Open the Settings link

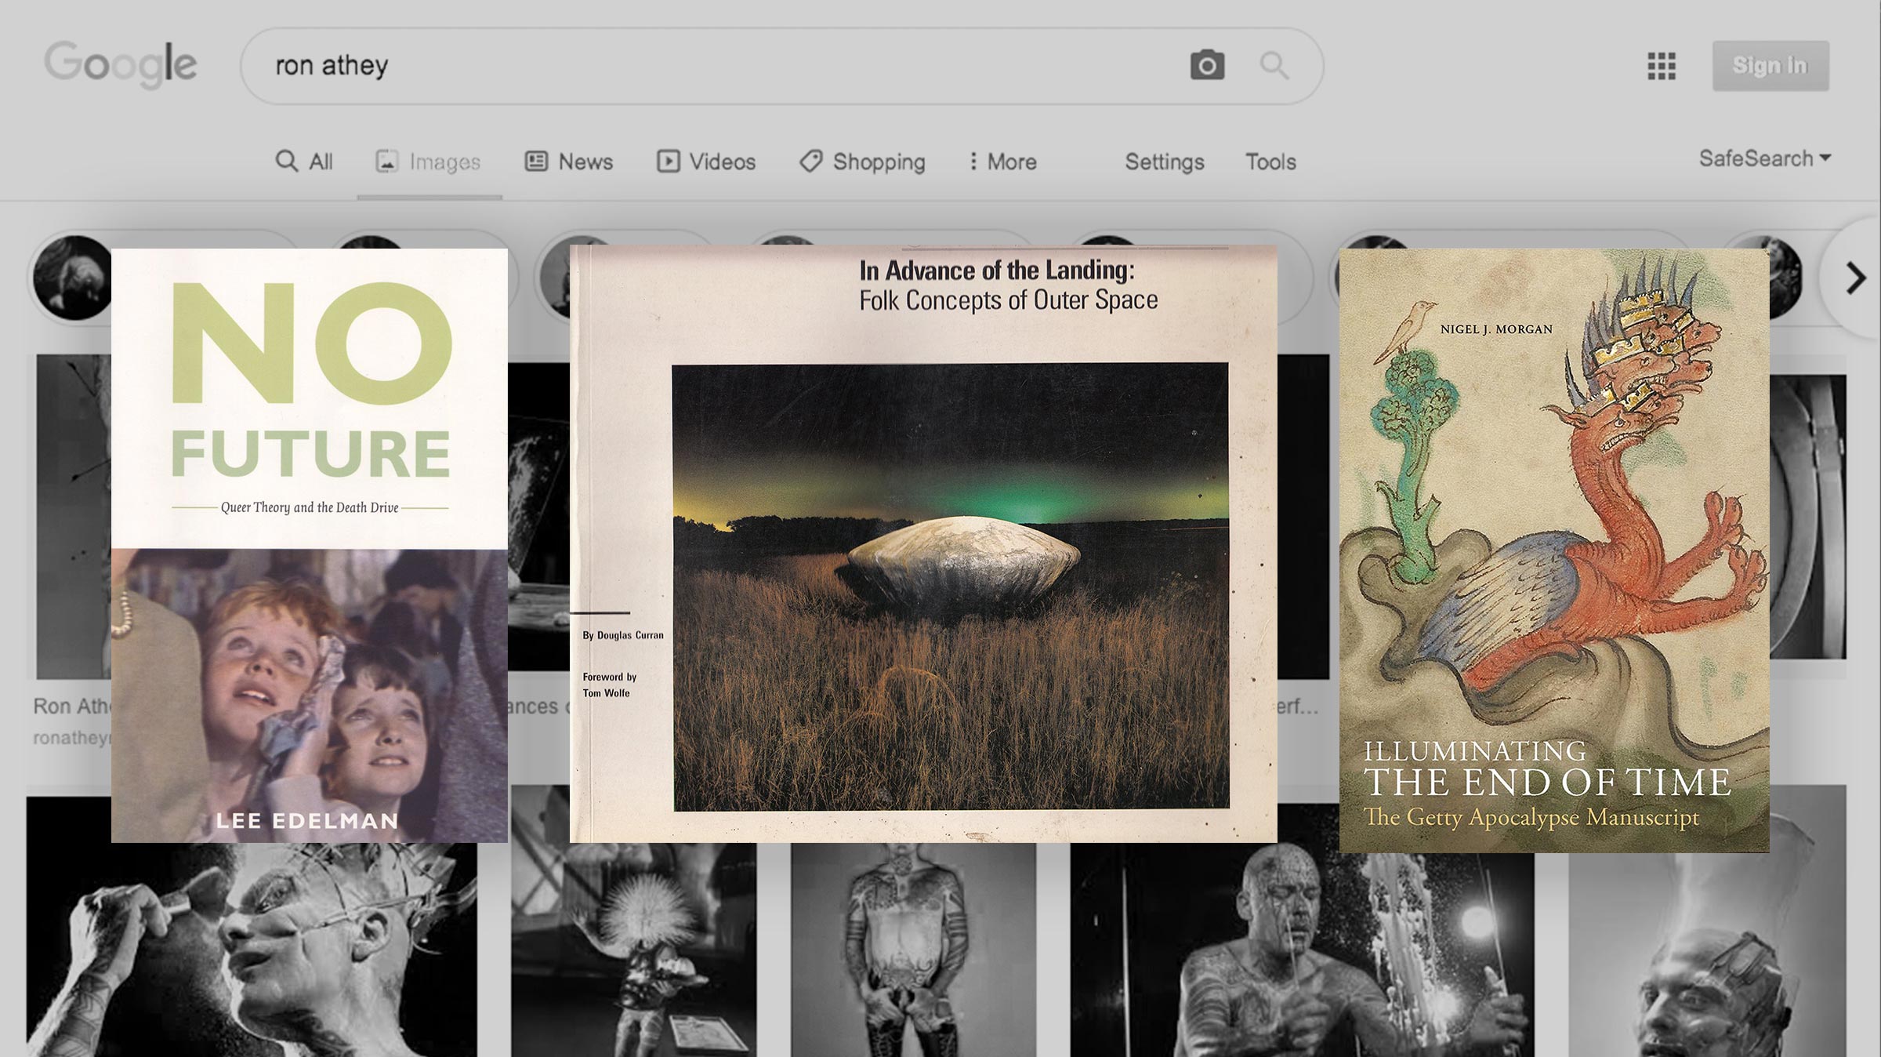pyautogui.click(x=1165, y=162)
